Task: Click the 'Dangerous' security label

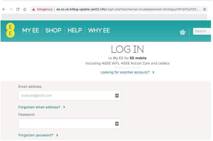Action: click(x=45, y=9)
